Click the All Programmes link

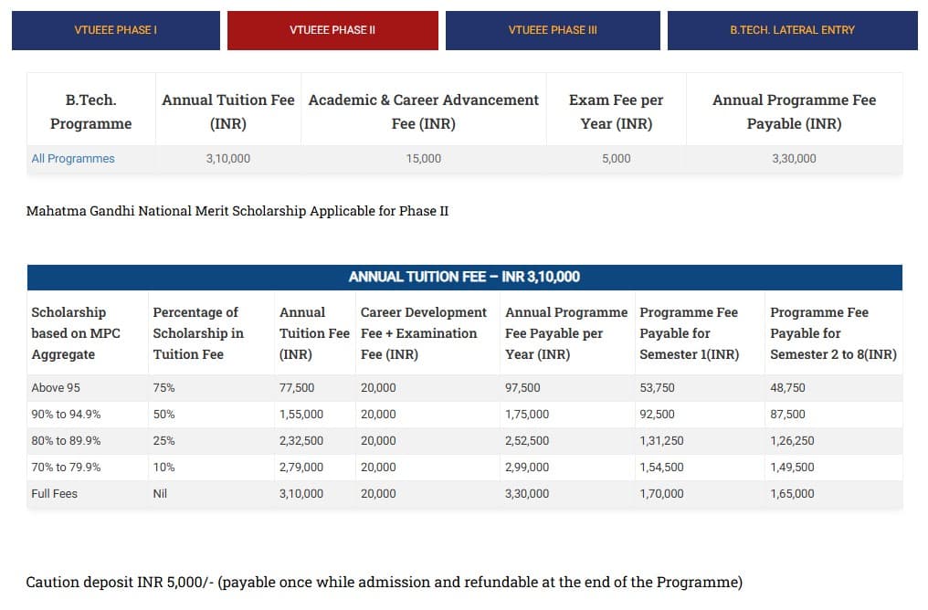click(x=73, y=159)
